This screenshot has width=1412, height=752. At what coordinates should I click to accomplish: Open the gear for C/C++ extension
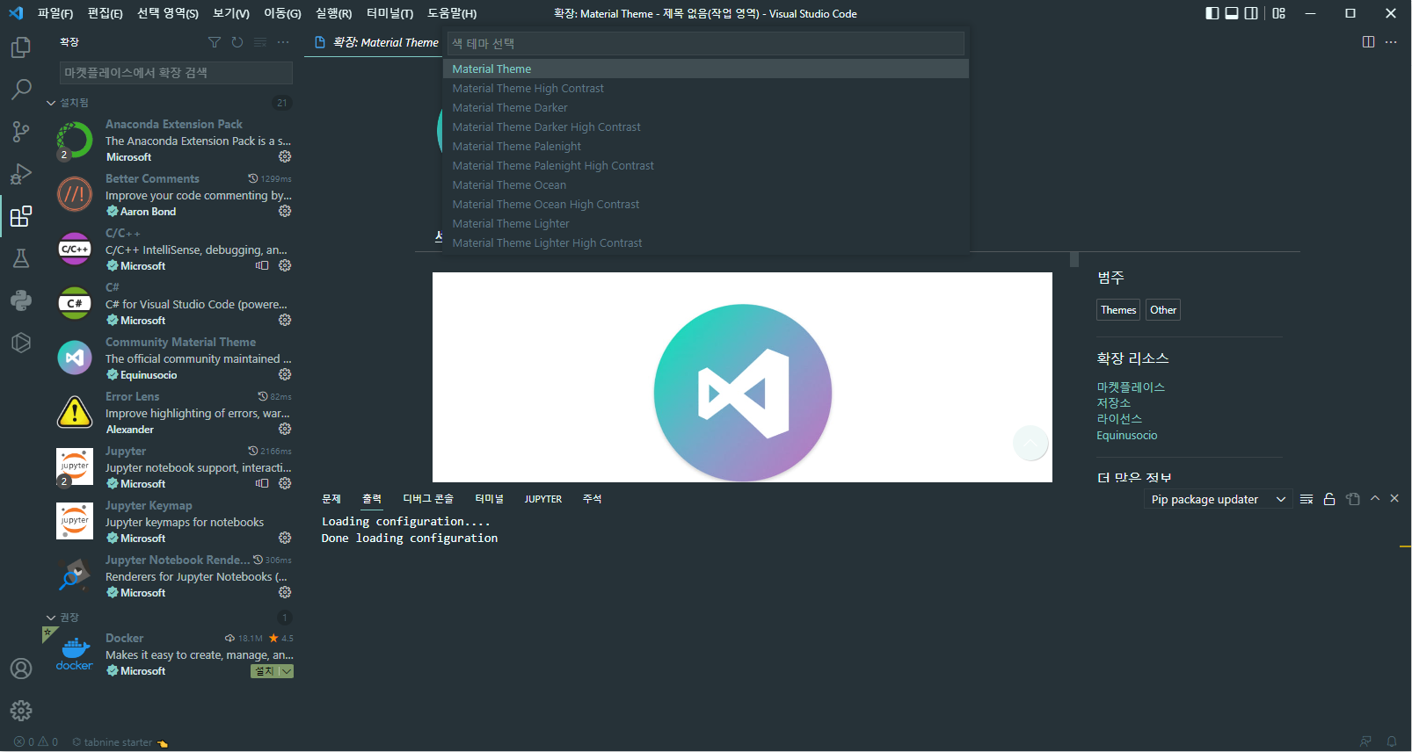tap(285, 265)
